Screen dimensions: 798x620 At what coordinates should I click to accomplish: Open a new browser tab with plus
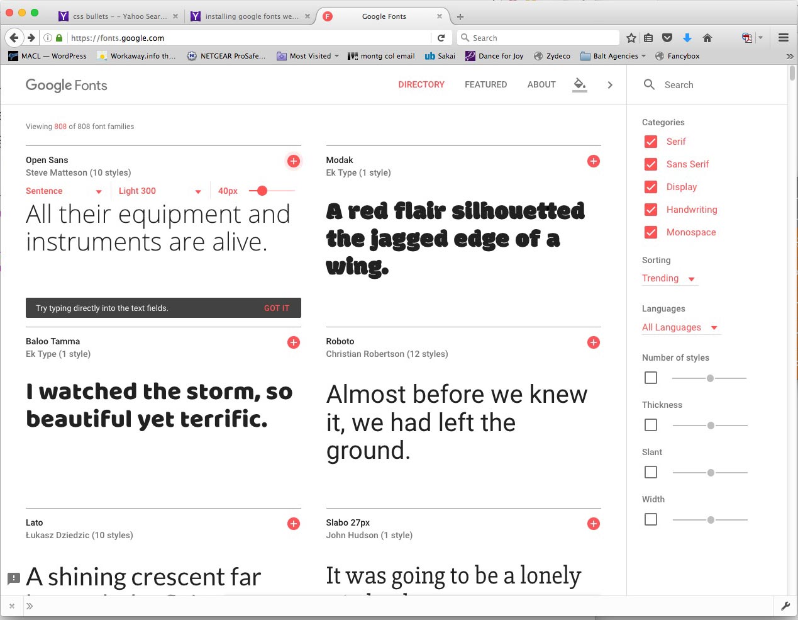[x=460, y=16]
